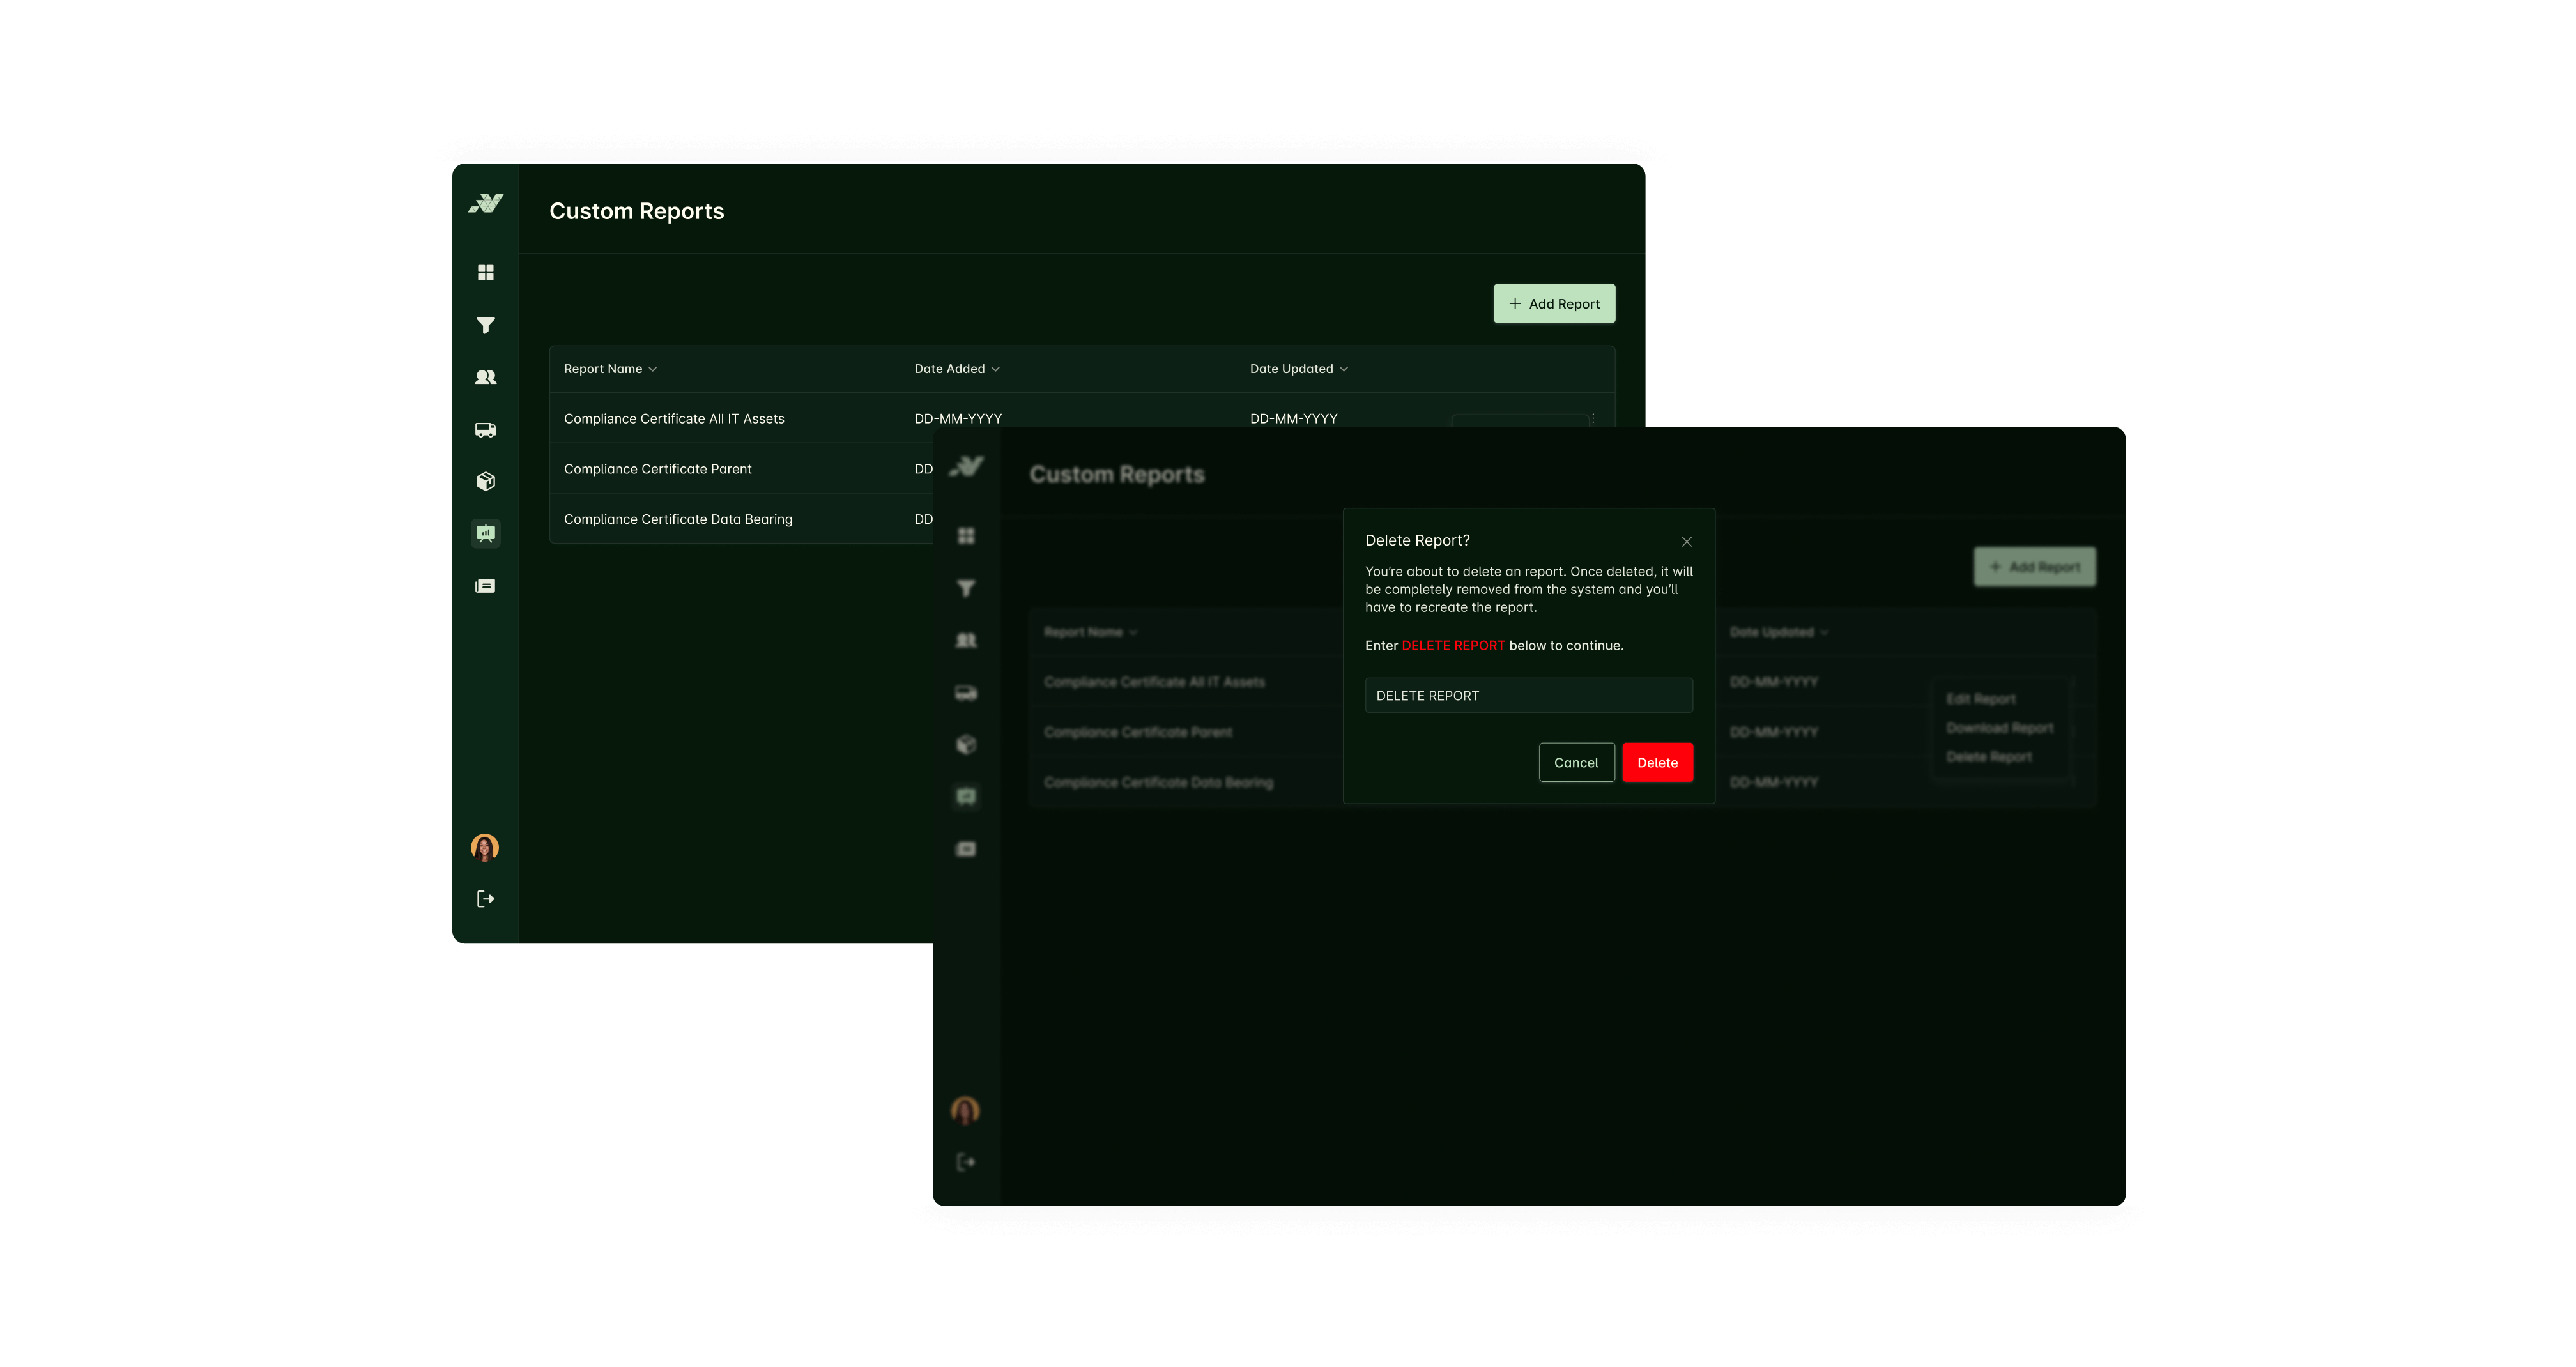Expand the Date Added sort dropdown

[x=995, y=369]
